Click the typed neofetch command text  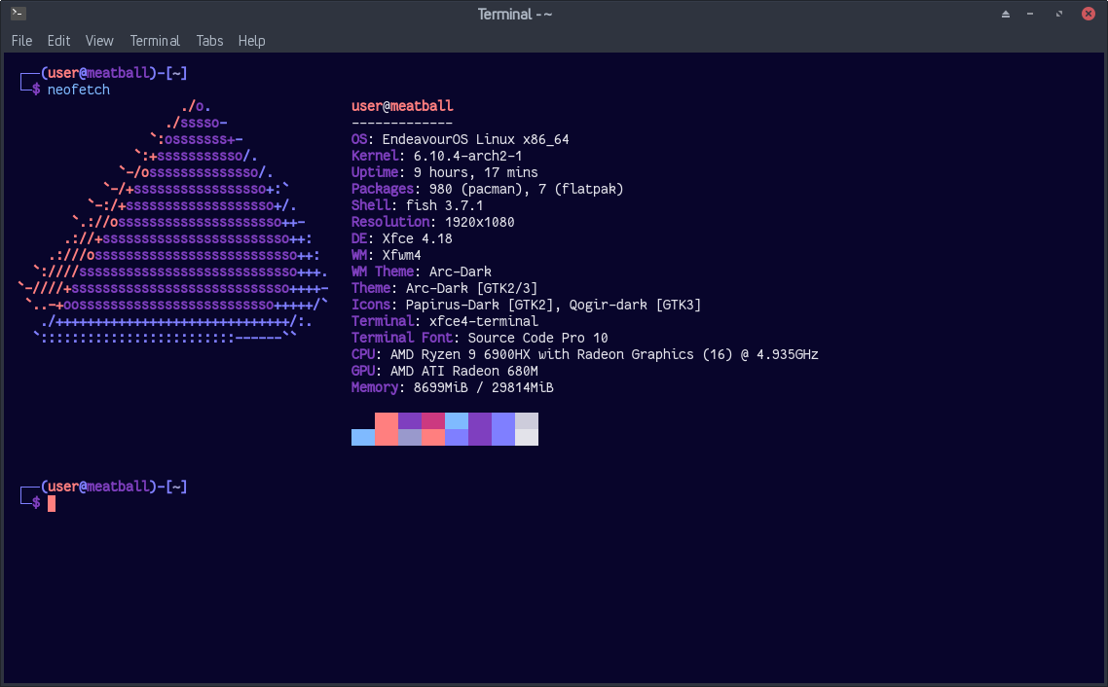point(79,90)
